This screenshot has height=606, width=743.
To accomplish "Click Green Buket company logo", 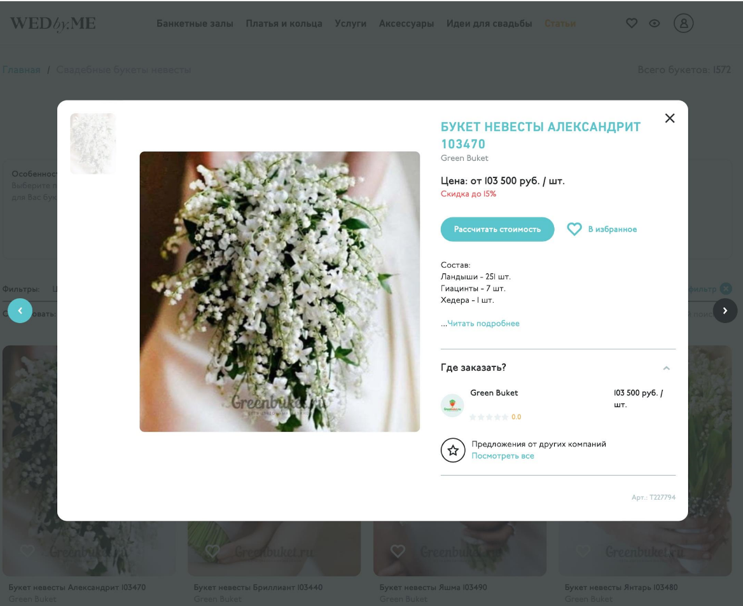I will tap(452, 405).
